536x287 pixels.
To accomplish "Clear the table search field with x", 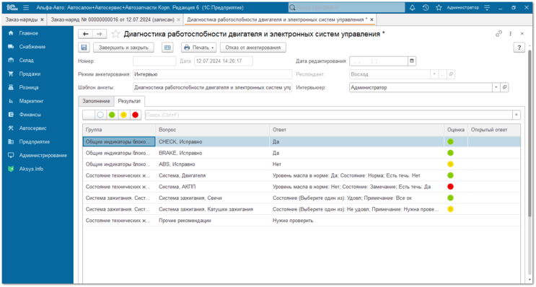I will pyautogui.click(x=517, y=115).
